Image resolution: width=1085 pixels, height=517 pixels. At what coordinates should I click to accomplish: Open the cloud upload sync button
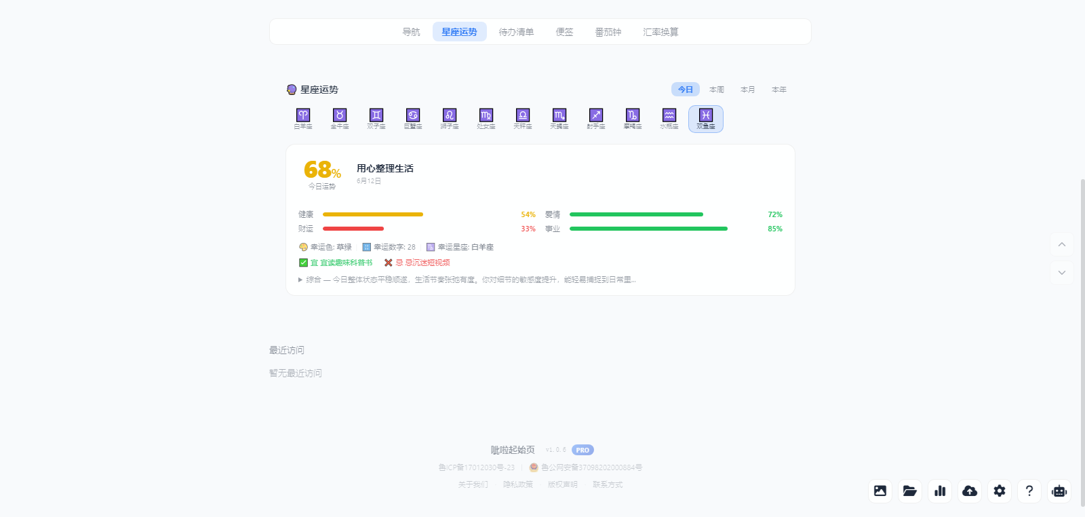pyautogui.click(x=970, y=491)
